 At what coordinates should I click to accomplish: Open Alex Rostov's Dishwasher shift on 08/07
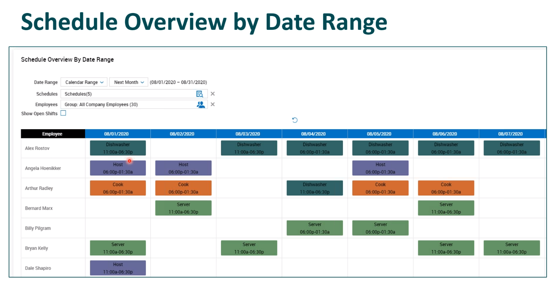point(512,148)
